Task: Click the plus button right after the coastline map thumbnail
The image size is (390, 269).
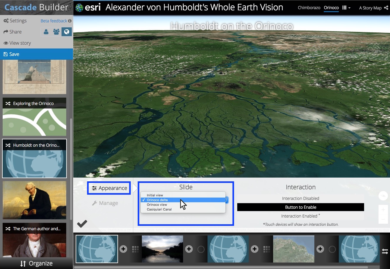Action: [320, 249]
